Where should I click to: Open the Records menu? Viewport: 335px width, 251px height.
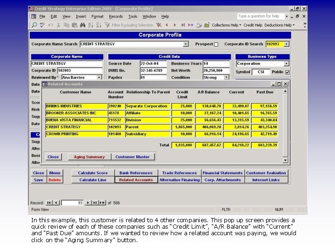pyautogui.click(x=116, y=16)
